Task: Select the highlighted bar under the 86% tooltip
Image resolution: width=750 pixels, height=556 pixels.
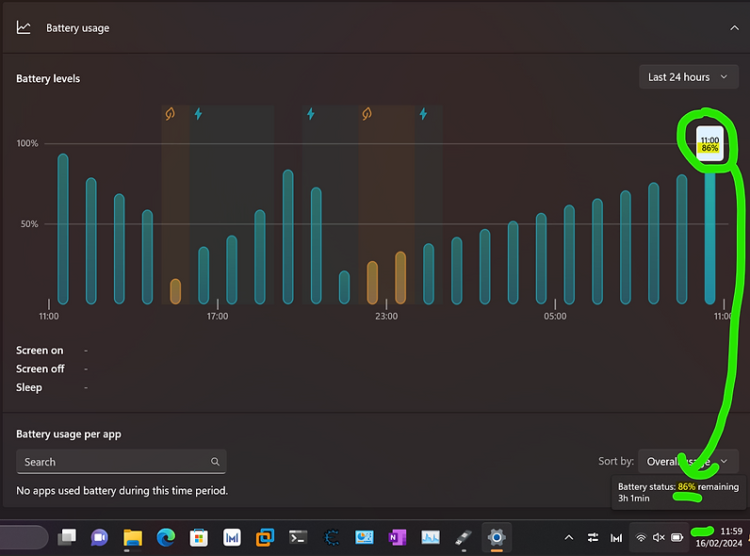Action: [709, 237]
